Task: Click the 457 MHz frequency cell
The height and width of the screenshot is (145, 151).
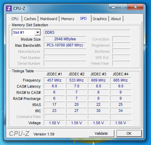Action: pyautogui.click(x=54, y=80)
